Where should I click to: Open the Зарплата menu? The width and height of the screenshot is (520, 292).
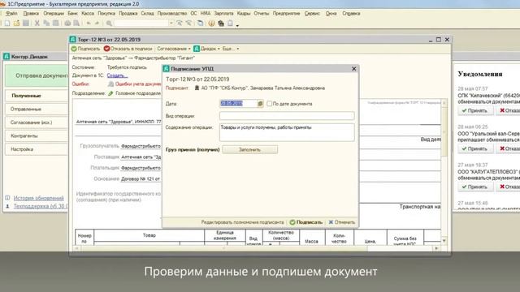223,14
